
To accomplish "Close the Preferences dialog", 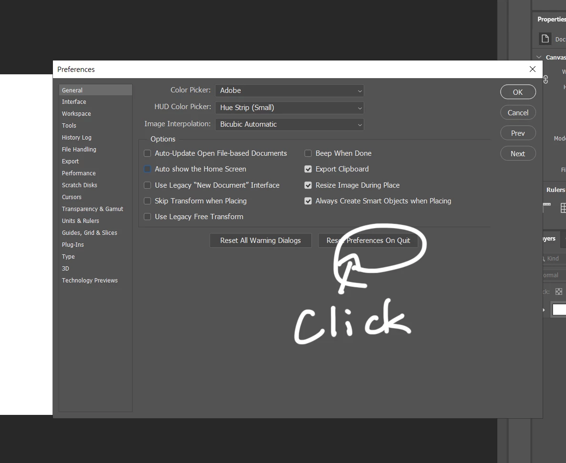I will [533, 69].
